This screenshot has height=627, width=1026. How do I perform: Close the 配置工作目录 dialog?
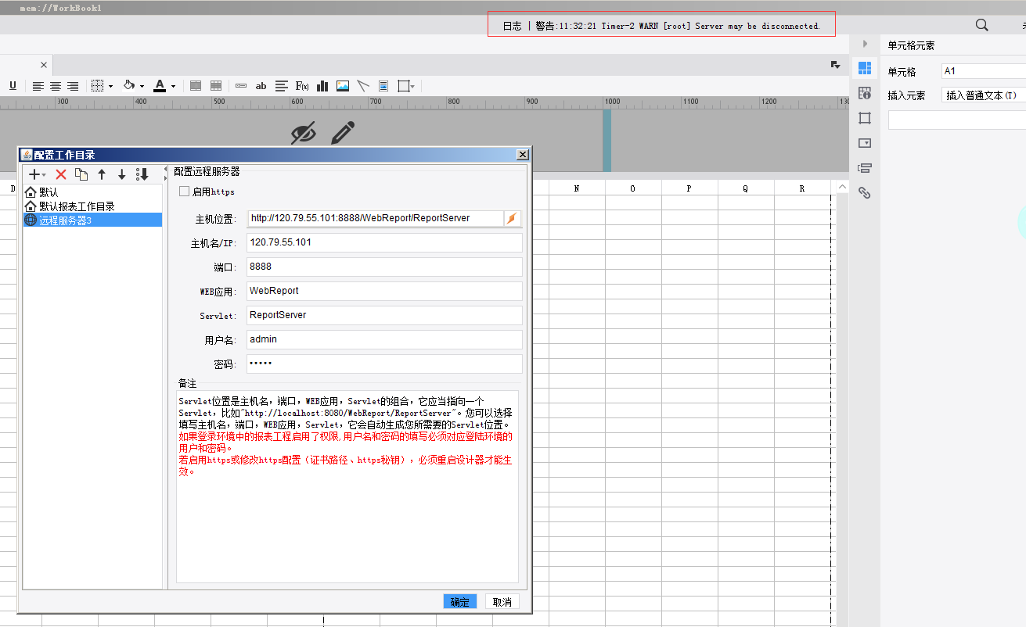tap(523, 155)
